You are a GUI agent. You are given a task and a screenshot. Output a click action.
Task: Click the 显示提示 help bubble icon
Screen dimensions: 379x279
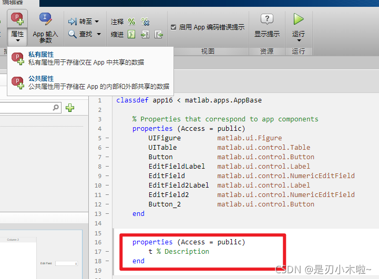[x=267, y=19]
